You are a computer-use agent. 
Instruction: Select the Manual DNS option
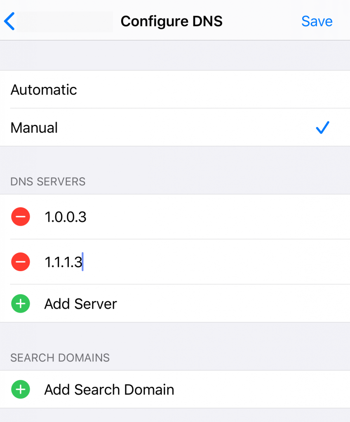point(175,128)
